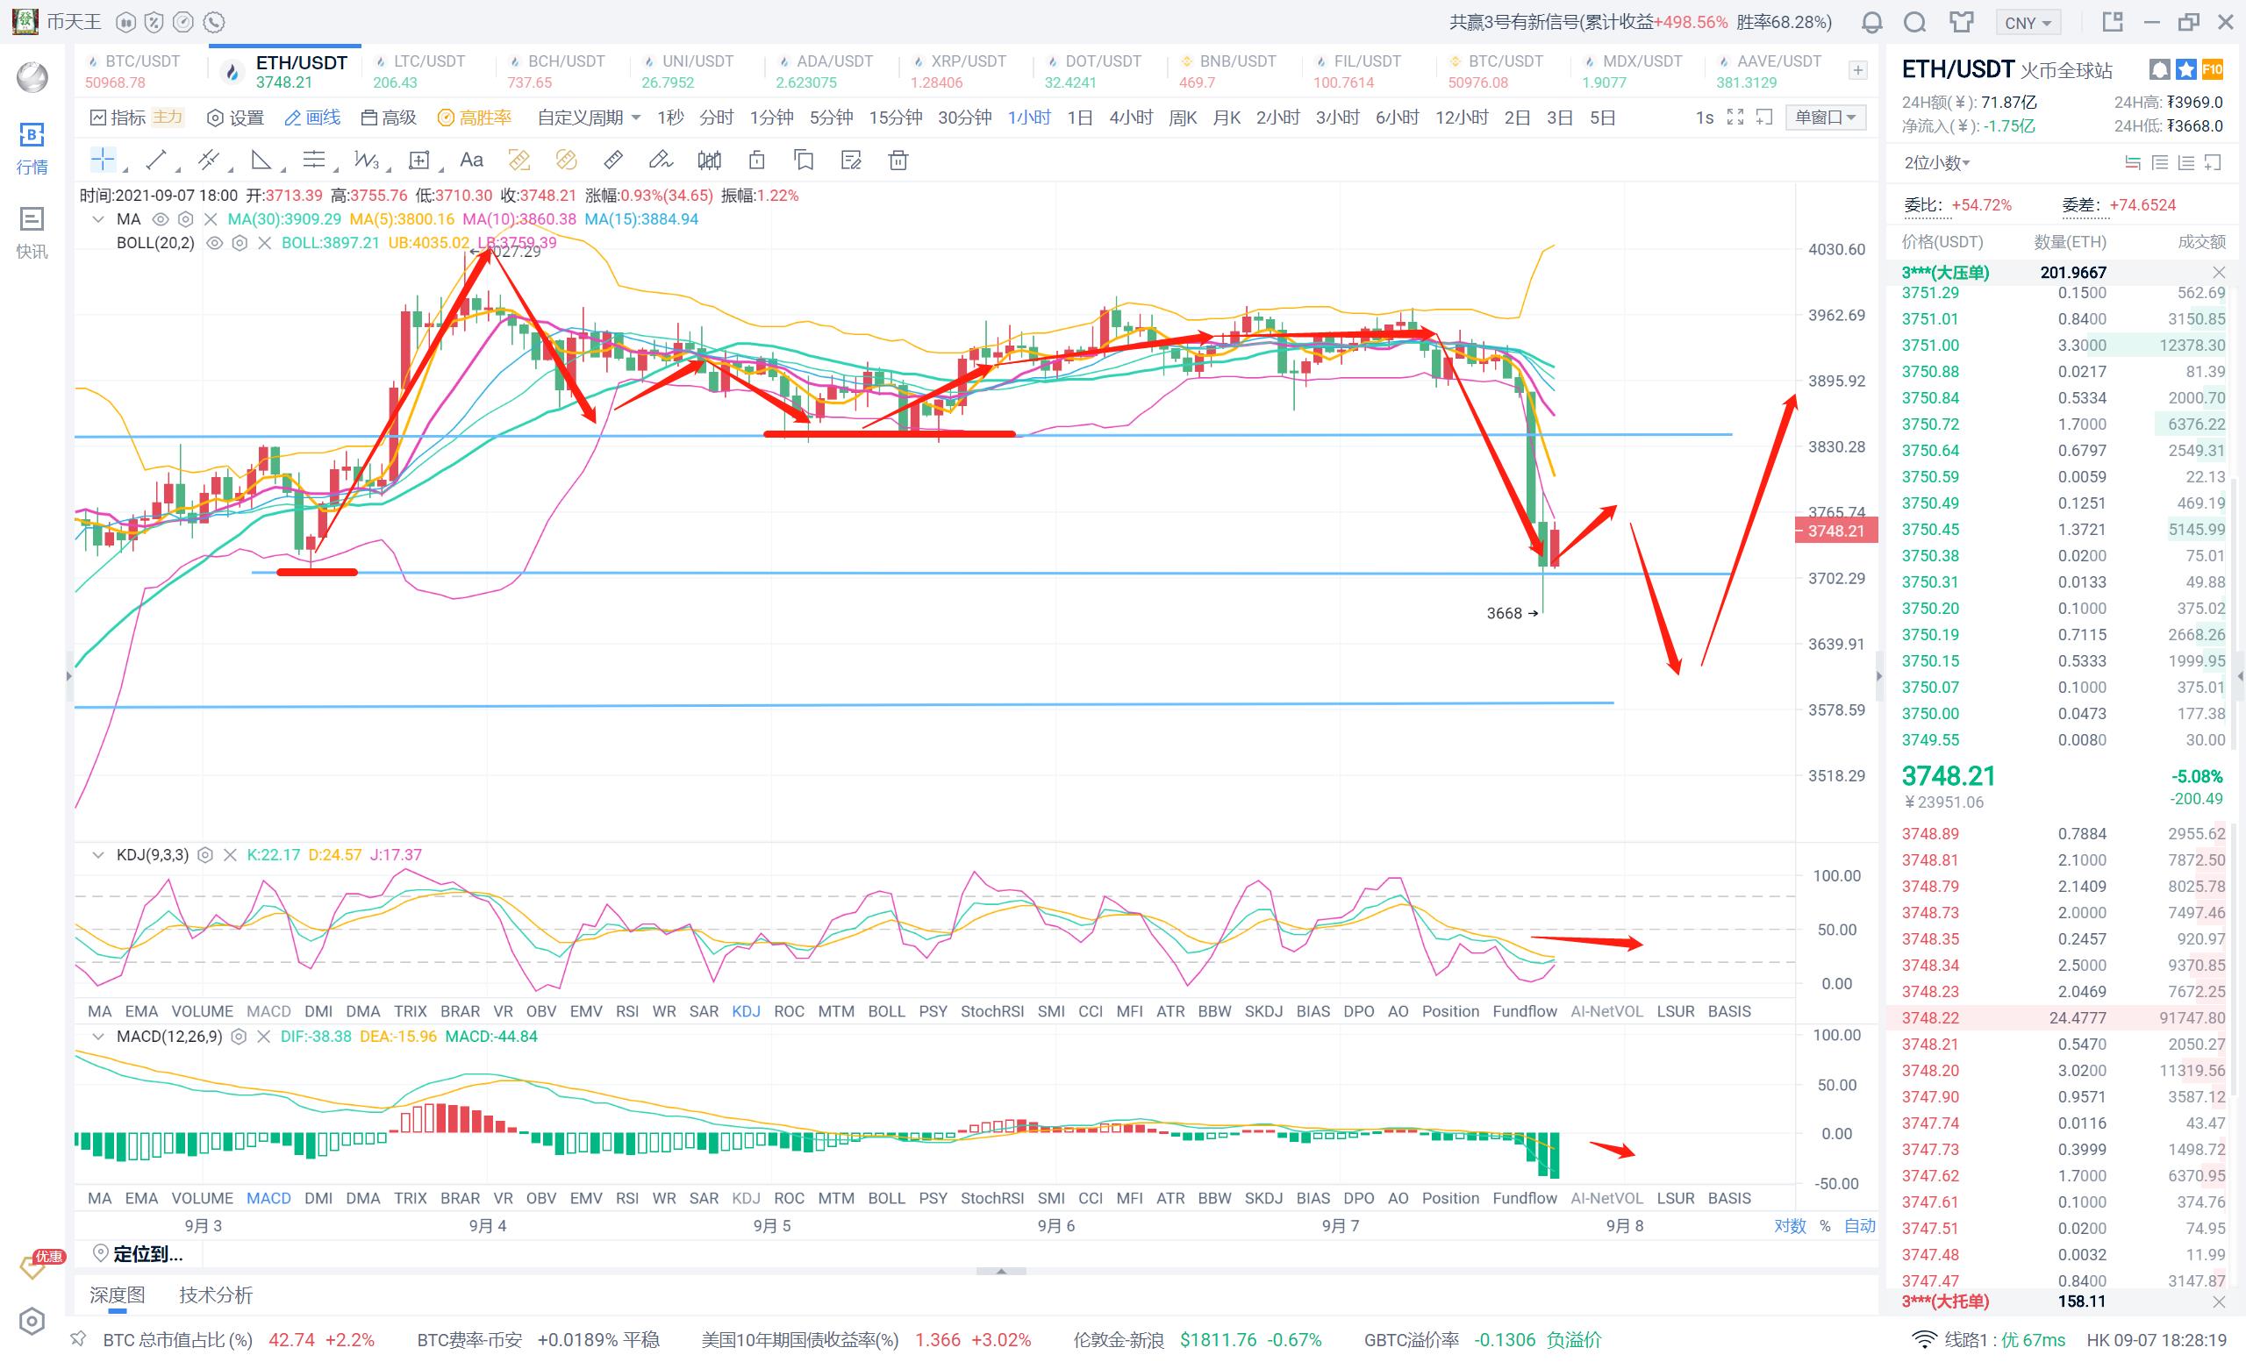The image size is (2246, 1362).
Task: Click the trash icon to delete drawings
Action: point(898,160)
